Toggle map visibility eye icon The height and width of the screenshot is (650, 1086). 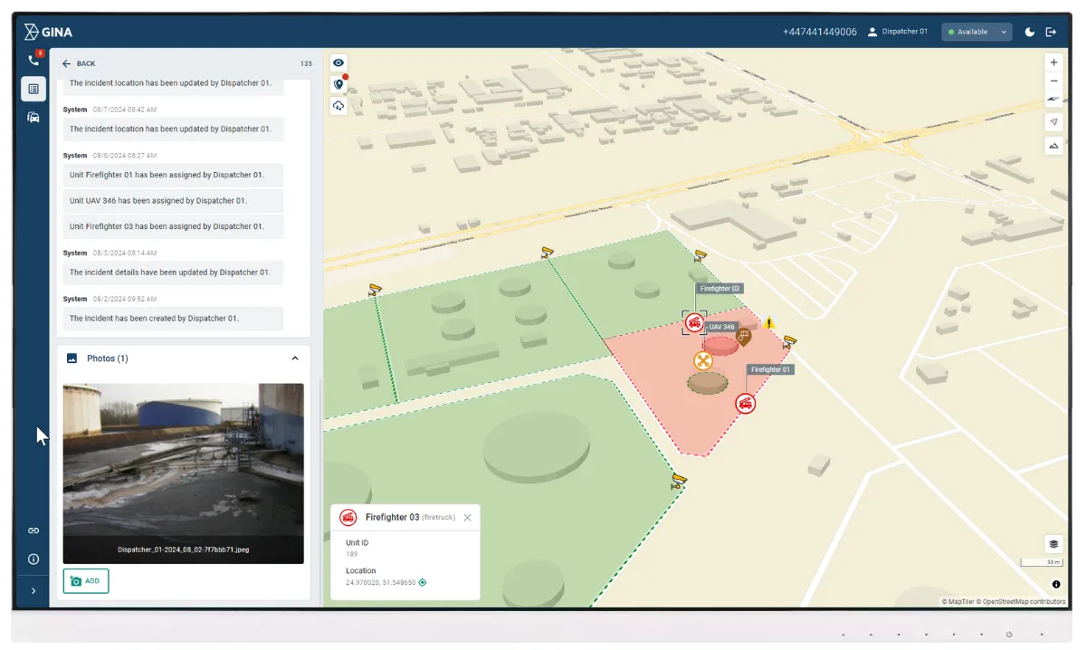pyautogui.click(x=338, y=62)
